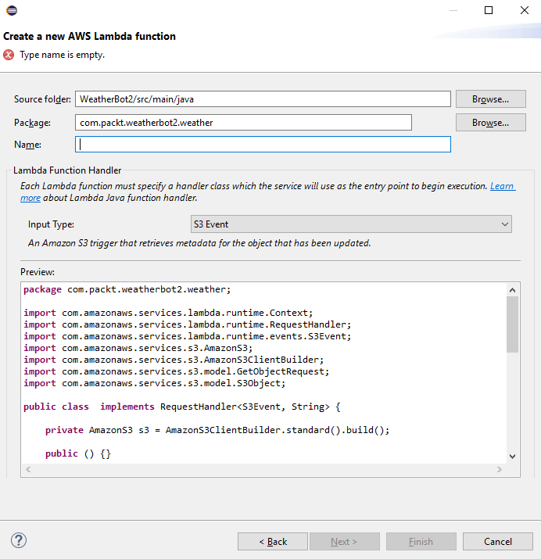Viewport: 541px width, 559px height.
Task: Click the preview vertical scrollbar thumb
Action: click(513, 324)
